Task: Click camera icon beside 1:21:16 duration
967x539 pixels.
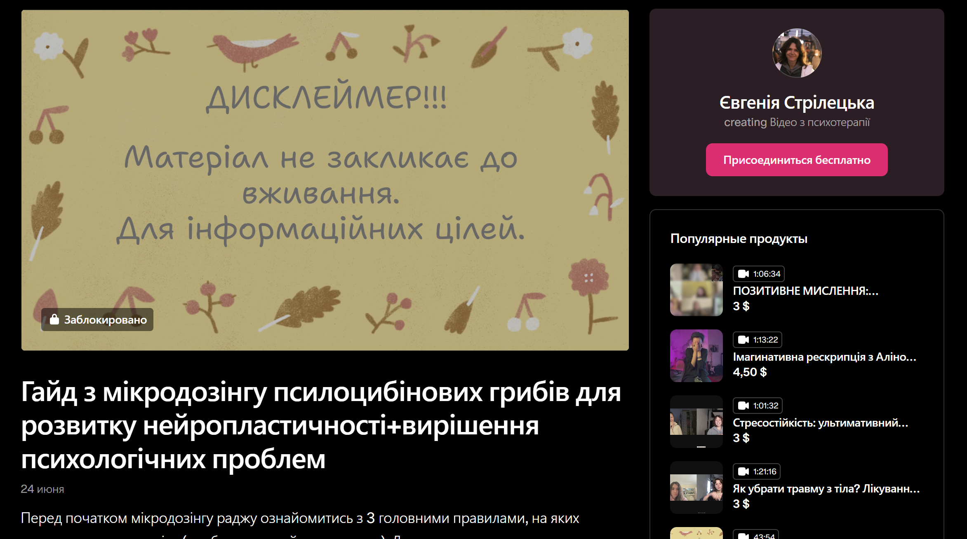Action: pos(743,471)
